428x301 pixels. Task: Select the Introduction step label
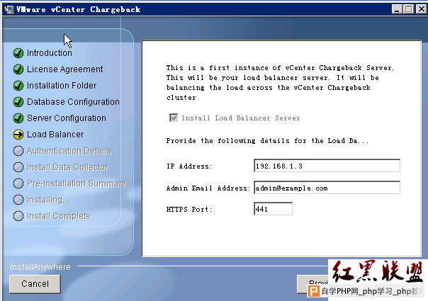(x=50, y=53)
